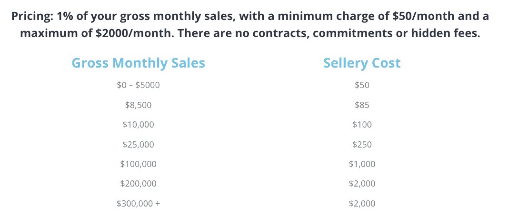Click the $85 Sellery cost value
The height and width of the screenshot is (217, 508).
(362, 105)
